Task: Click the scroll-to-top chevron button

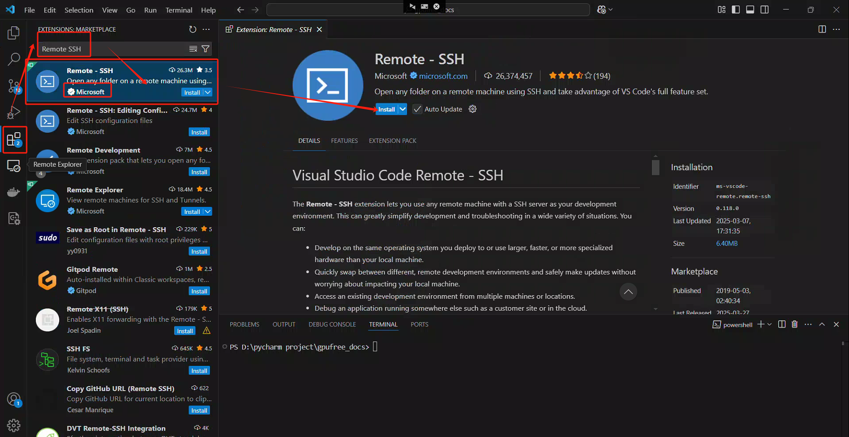Action: tap(628, 291)
